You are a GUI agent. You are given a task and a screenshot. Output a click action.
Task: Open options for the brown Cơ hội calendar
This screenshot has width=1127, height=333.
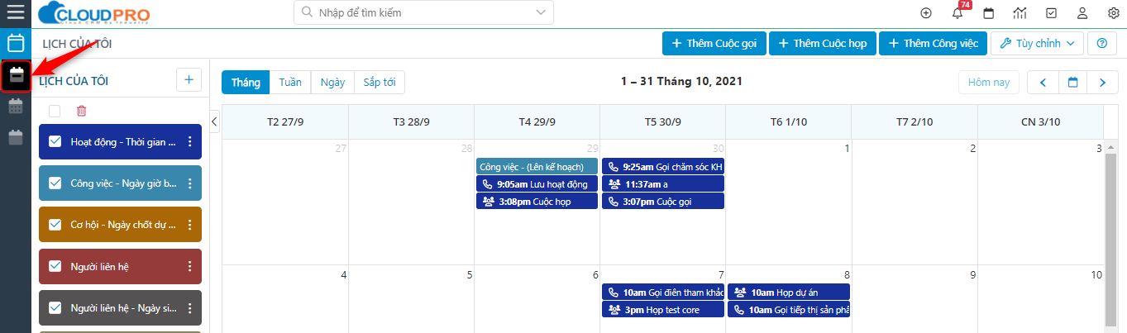click(189, 225)
